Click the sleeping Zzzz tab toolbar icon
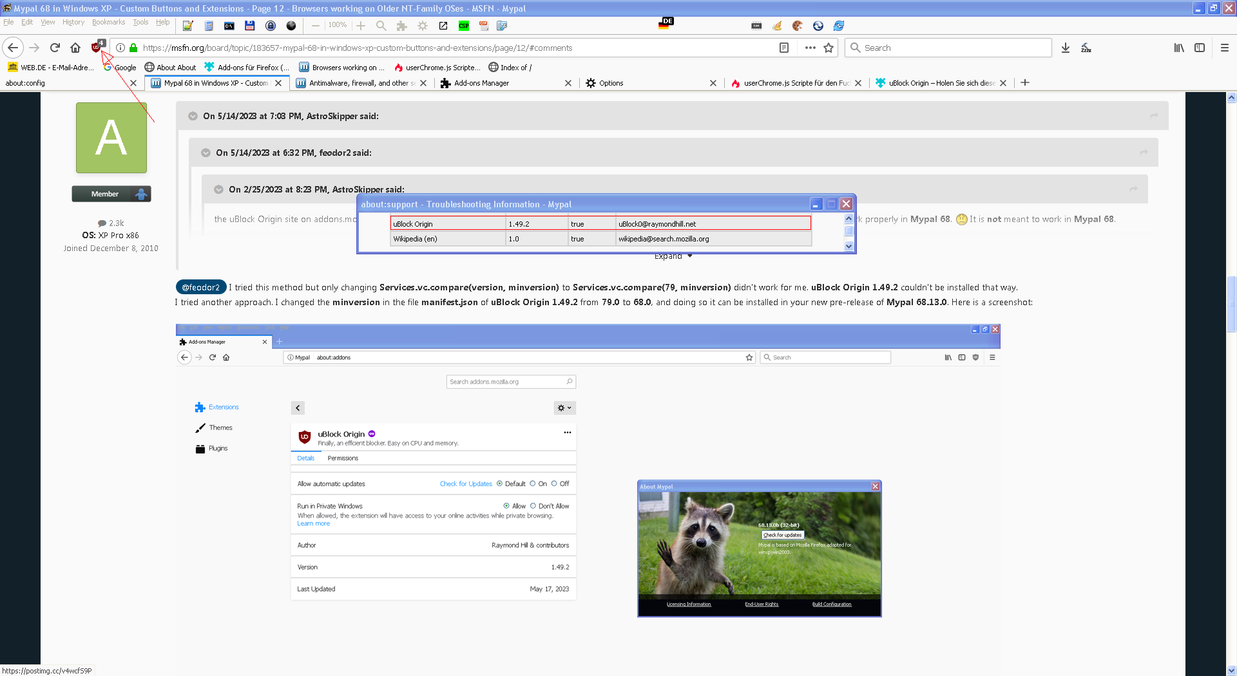The width and height of the screenshot is (1237, 676). [1086, 48]
